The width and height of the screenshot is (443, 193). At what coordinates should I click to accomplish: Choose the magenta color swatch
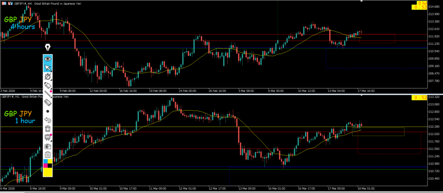pyautogui.click(x=45, y=166)
